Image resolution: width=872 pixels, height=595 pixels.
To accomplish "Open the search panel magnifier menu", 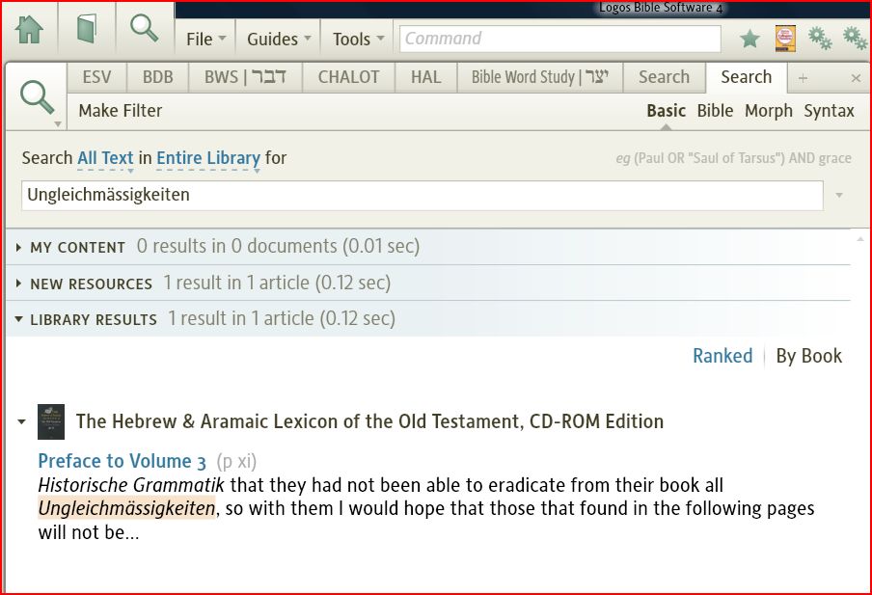I will (x=38, y=97).
